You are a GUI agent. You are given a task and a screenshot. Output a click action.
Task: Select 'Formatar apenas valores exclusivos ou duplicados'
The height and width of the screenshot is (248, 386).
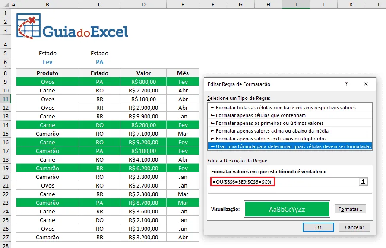[x=290, y=139]
